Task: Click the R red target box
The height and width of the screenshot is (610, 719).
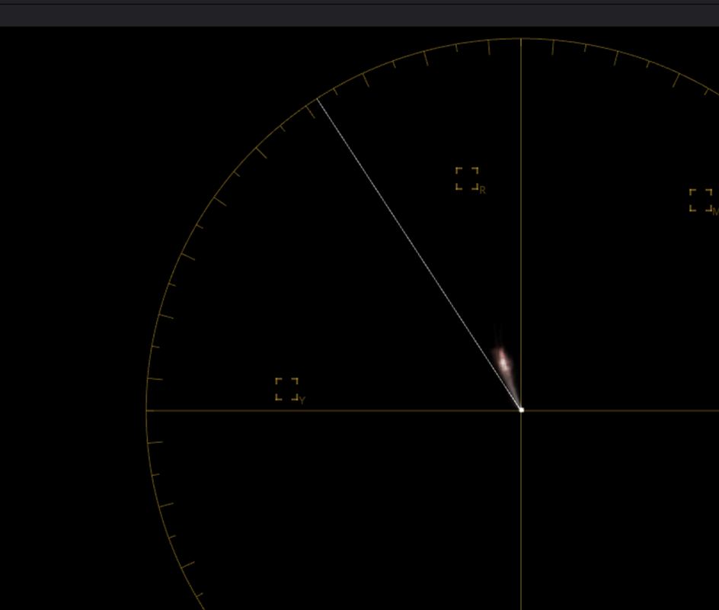Action: point(467,178)
